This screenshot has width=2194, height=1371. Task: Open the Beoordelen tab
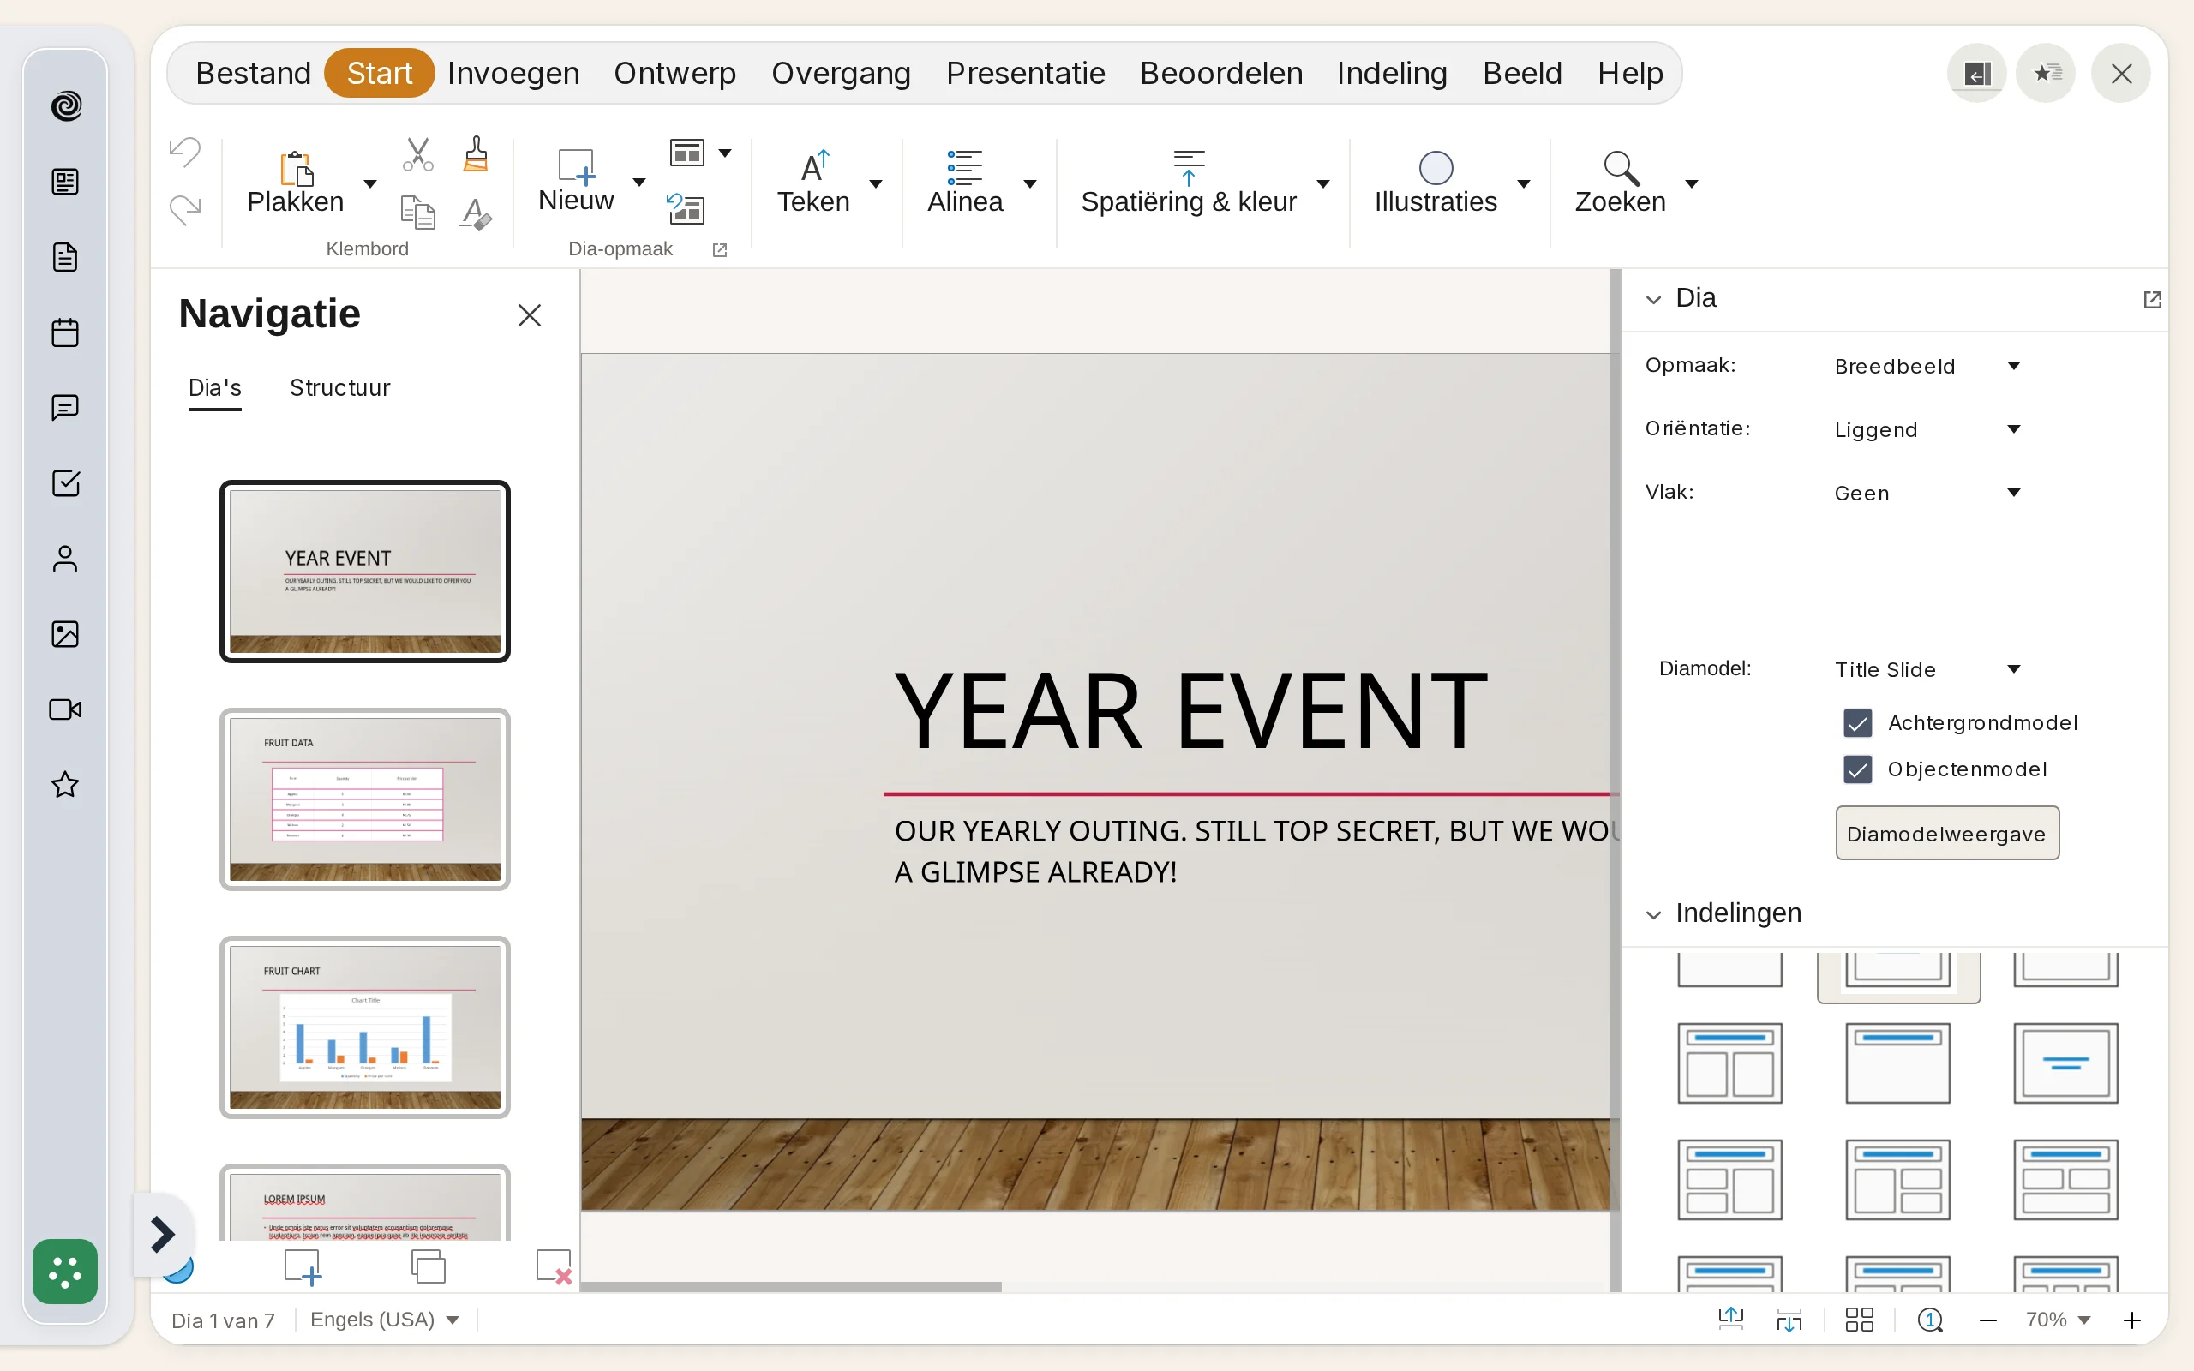point(1221,74)
